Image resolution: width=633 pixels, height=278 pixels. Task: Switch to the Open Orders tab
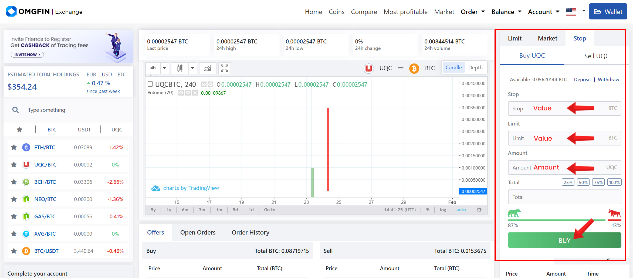click(198, 232)
